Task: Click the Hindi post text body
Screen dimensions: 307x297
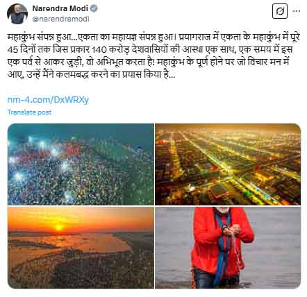Action: pos(153,56)
